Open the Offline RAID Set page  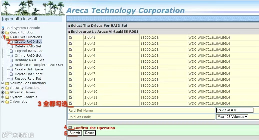(28, 56)
